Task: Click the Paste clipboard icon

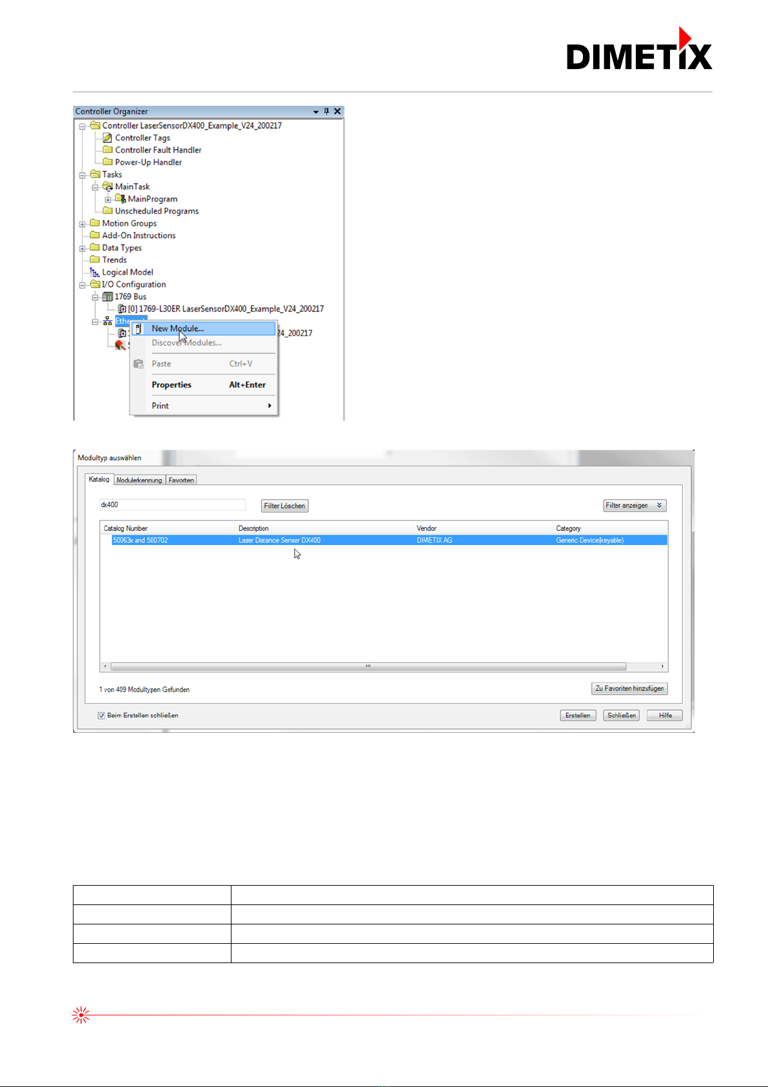Action: tap(138, 364)
